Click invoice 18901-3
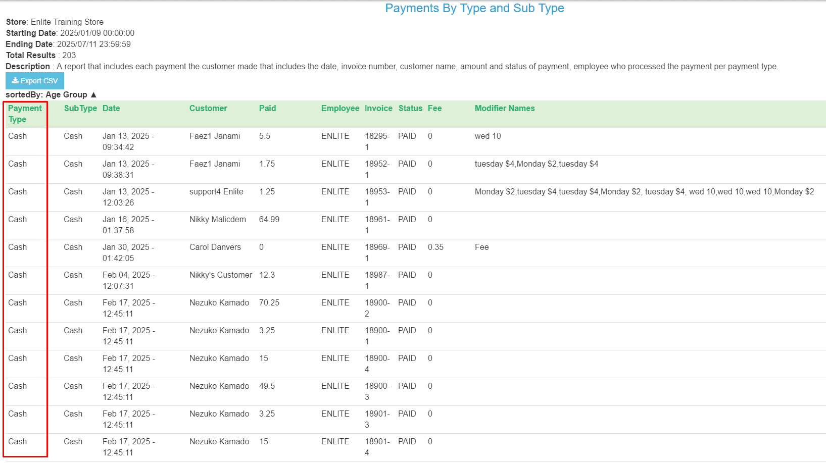This screenshot has height=463, width=826. point(377,420)
